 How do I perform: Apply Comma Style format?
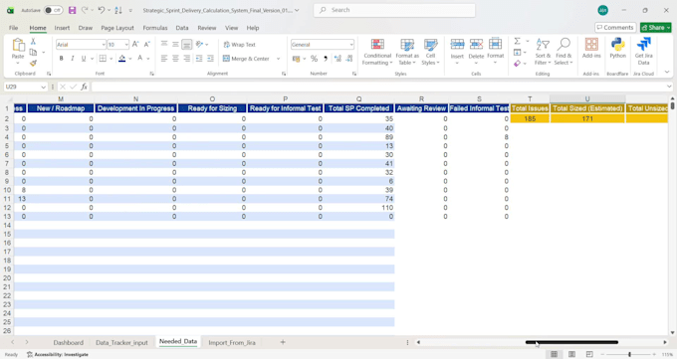click(x=326, y=59)
